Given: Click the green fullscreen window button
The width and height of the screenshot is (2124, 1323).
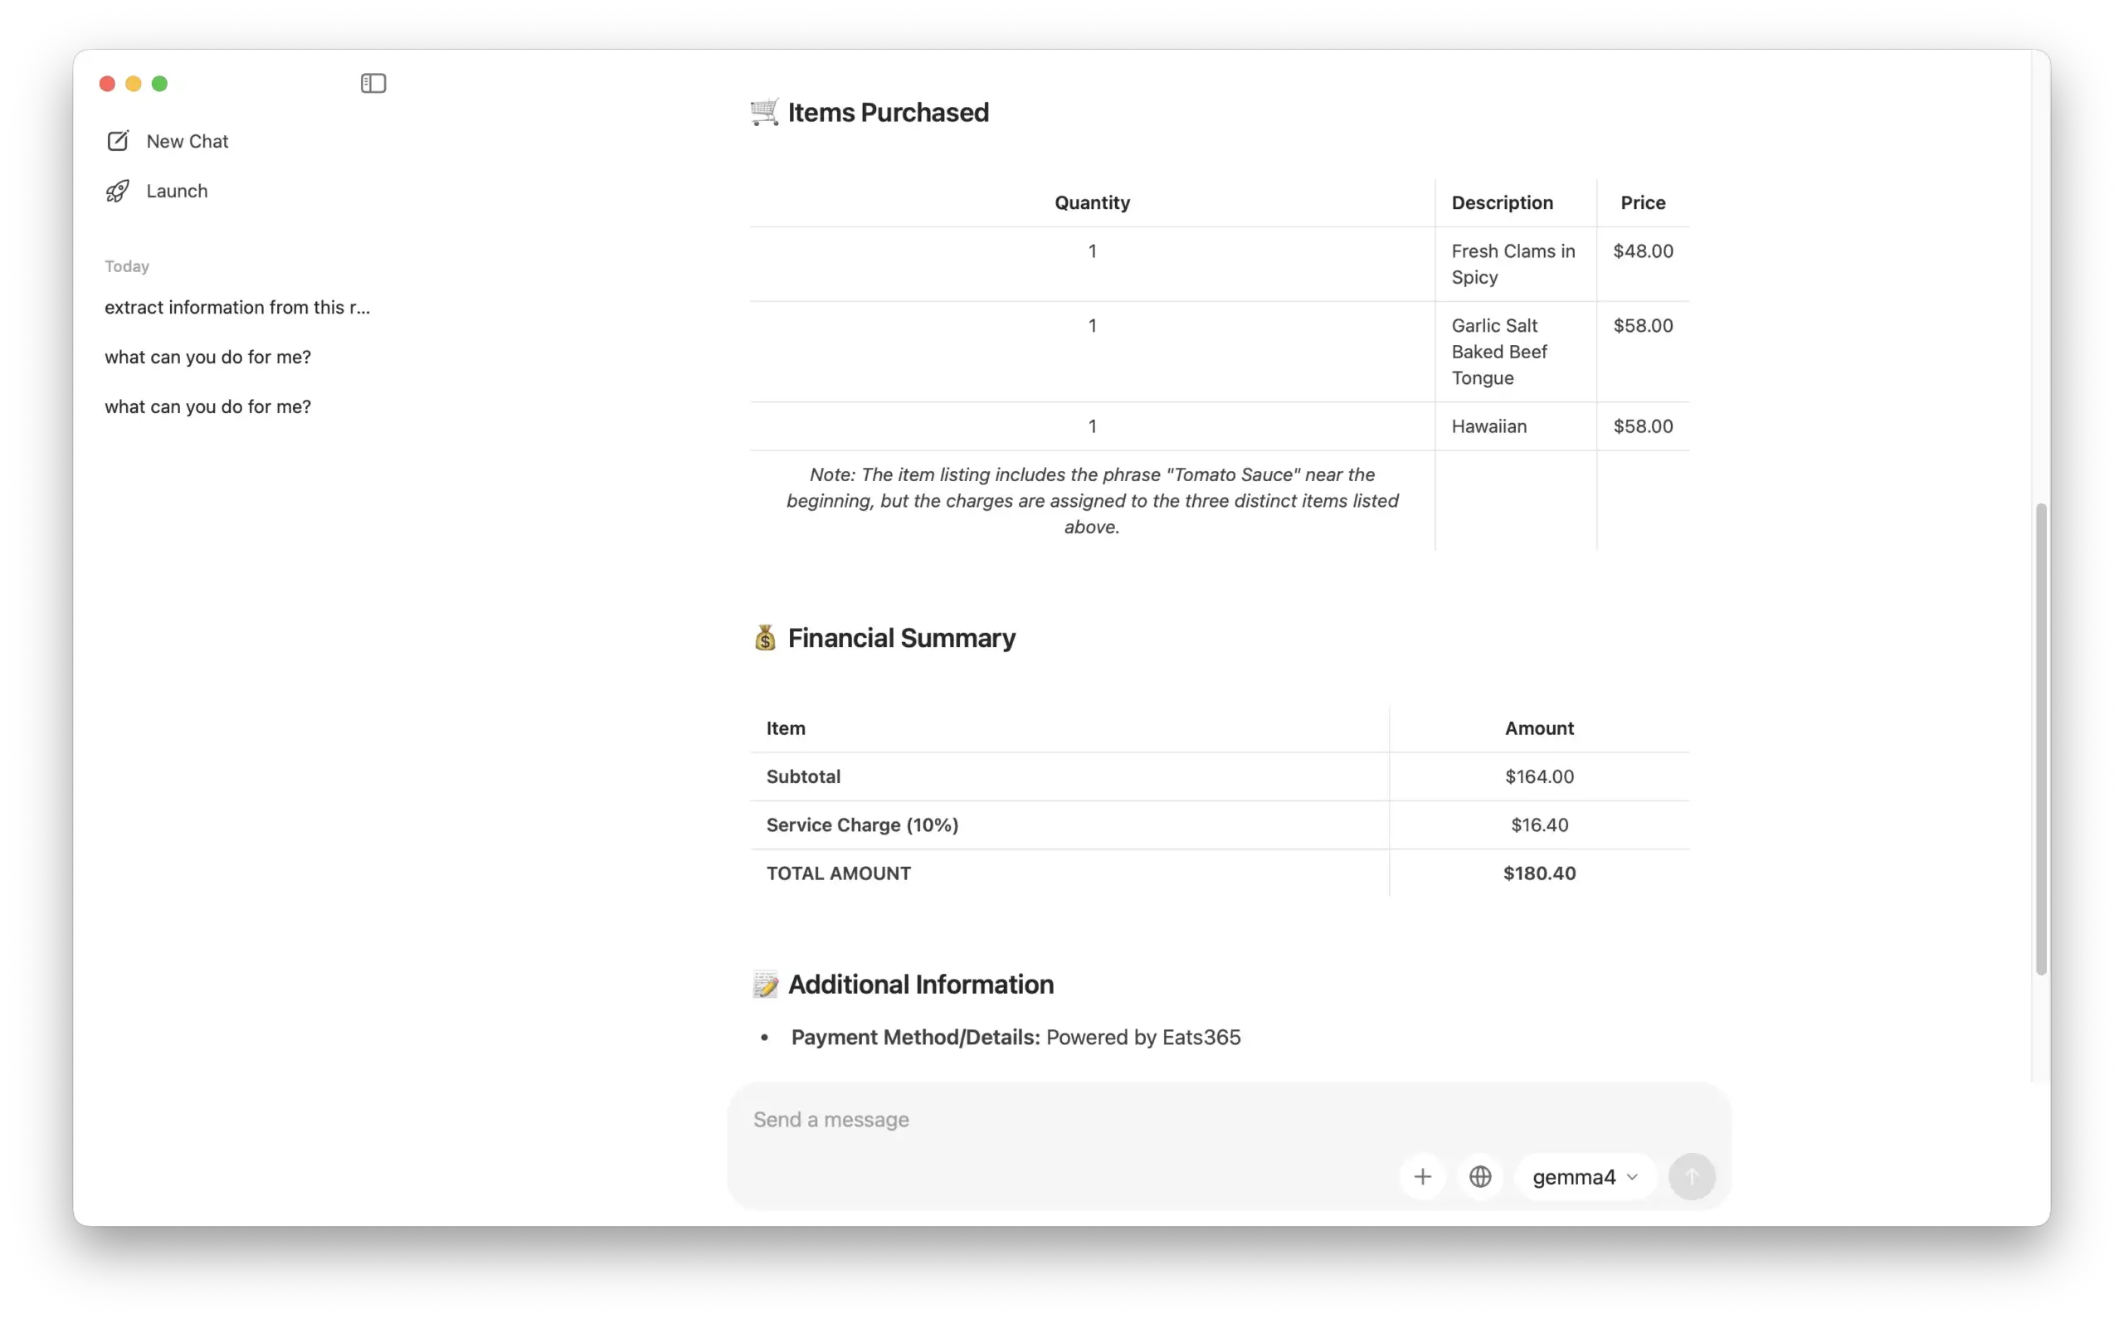Looking at the screenshot, I should (159, 83).
